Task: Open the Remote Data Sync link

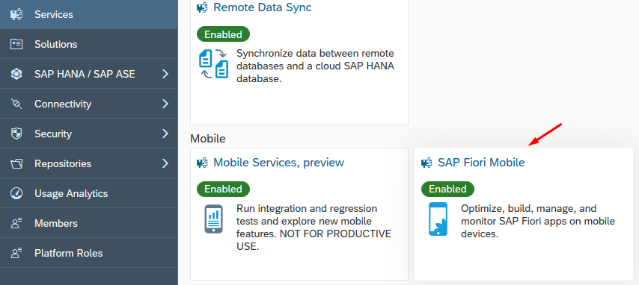Action: 263,7
